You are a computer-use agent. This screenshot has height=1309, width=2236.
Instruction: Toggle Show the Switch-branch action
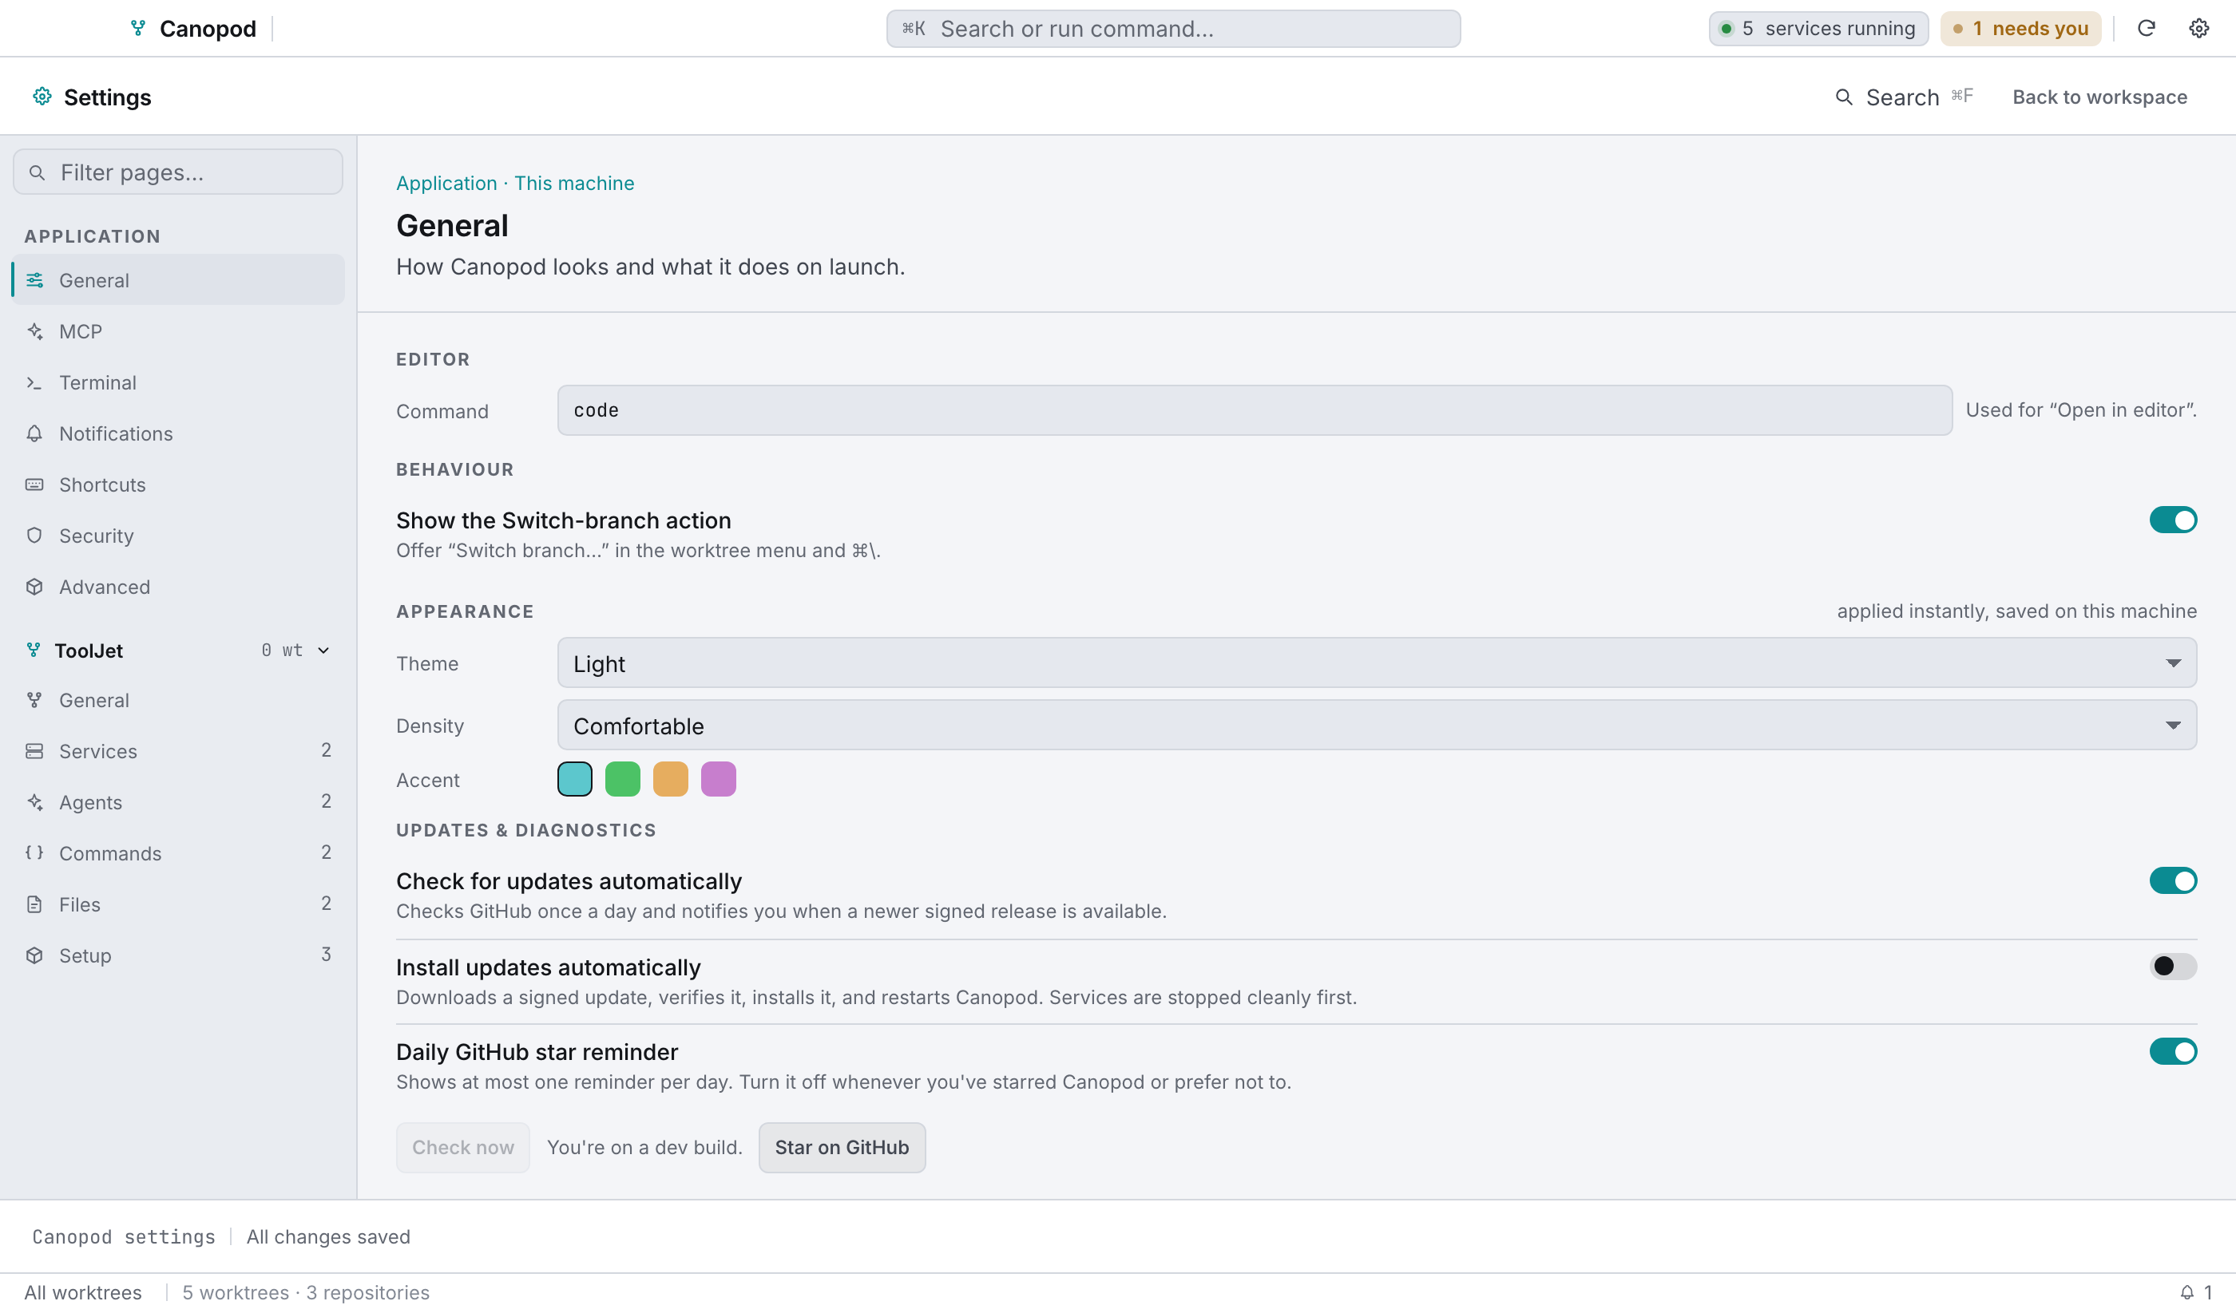pos(2172,520)
